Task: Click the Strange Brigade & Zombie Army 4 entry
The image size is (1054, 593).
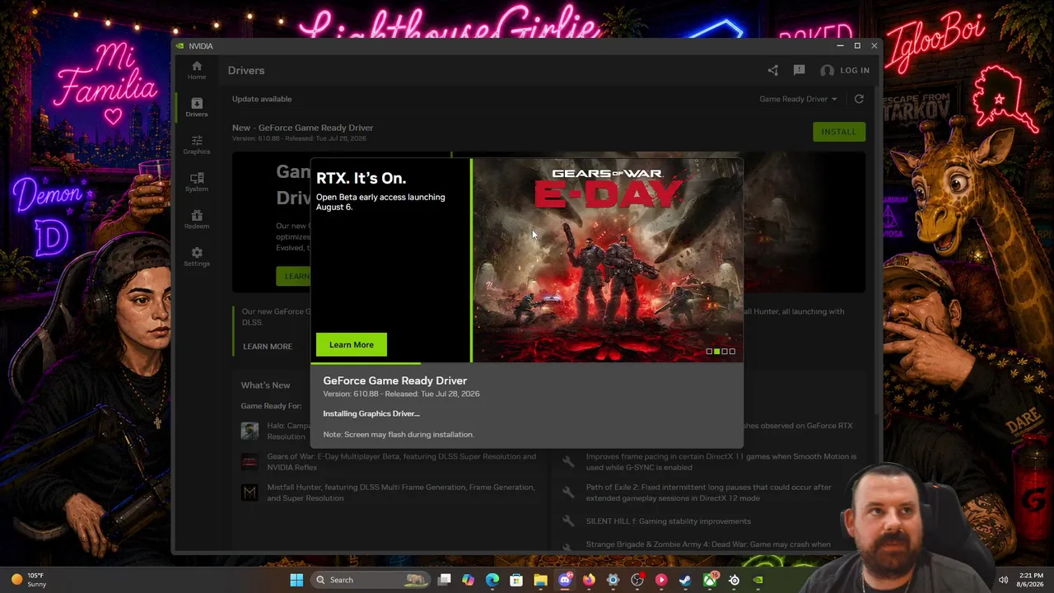Action: point(707,544)
